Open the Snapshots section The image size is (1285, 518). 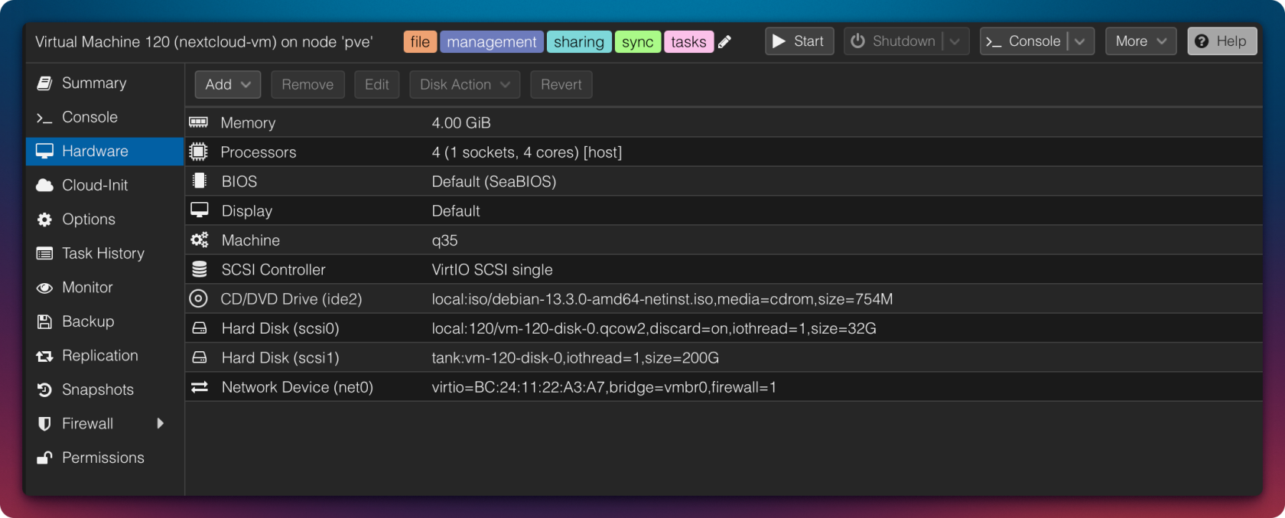click(x=98, y=389)
